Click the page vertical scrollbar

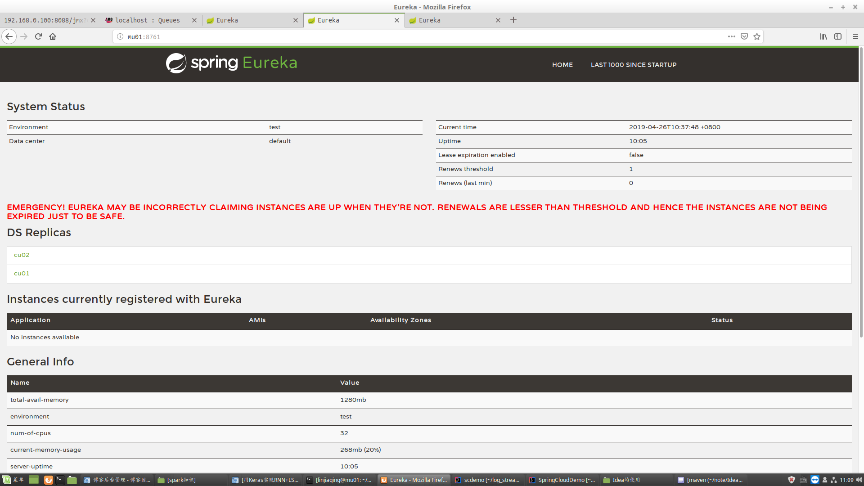[x=861, y=193]
